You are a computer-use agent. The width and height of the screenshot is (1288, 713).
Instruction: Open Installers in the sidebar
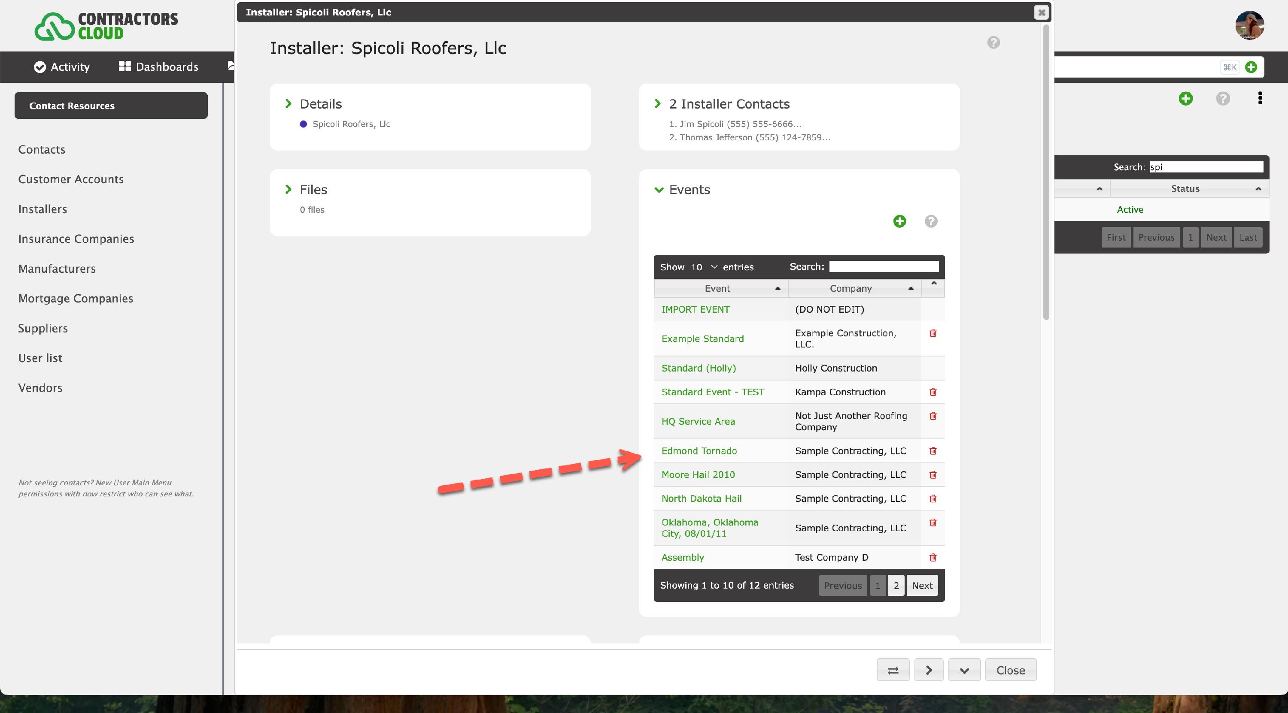(x=43, y=209)
